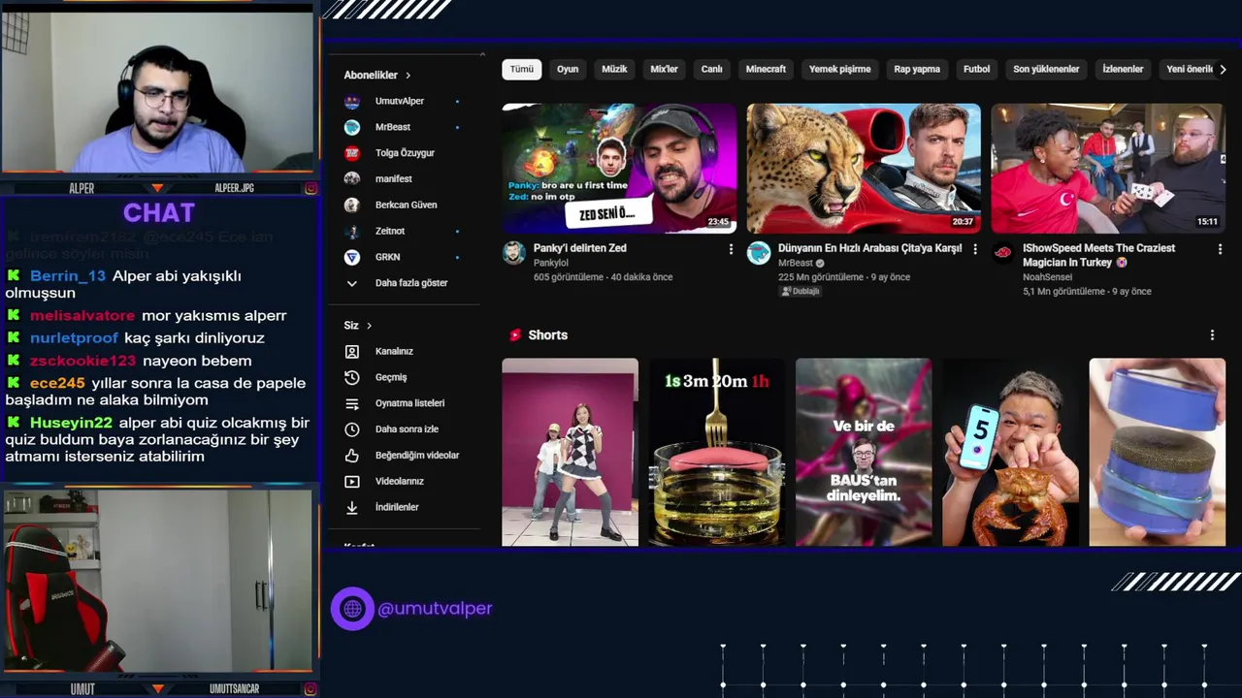Screen dimensions: 1242x698
Task: Click the globe icon beside @umutvalper
Action: click(352, 609)
